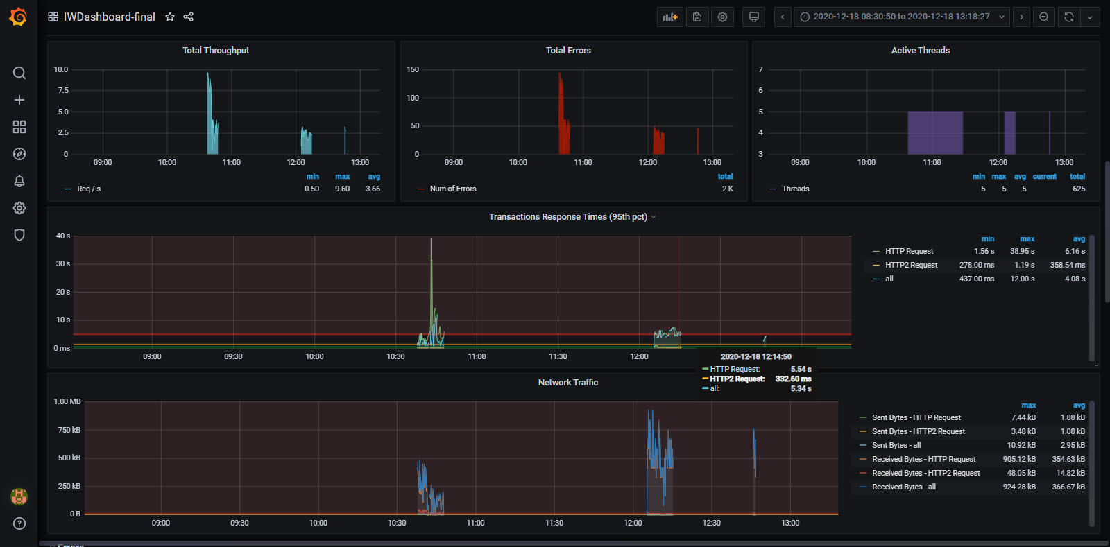1110x547 pixels.
Task: Open the search dashboards icon
Action: [19, 73]
